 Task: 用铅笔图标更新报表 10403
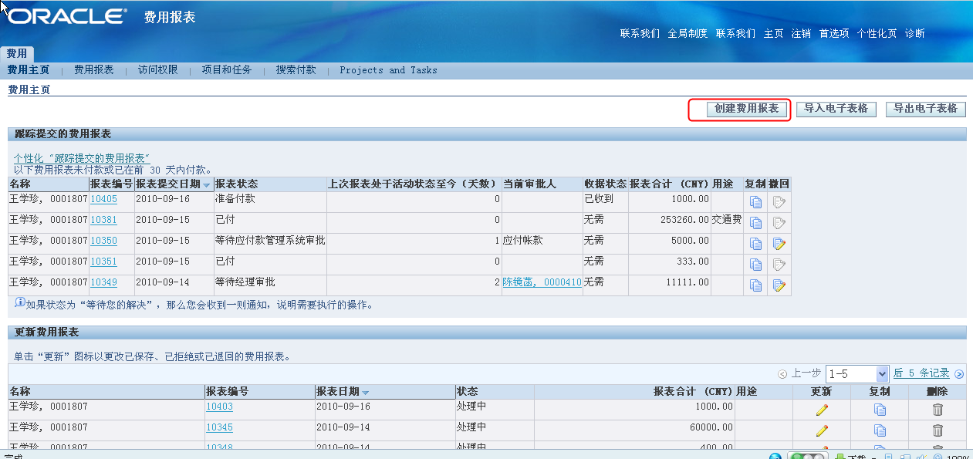820,410
